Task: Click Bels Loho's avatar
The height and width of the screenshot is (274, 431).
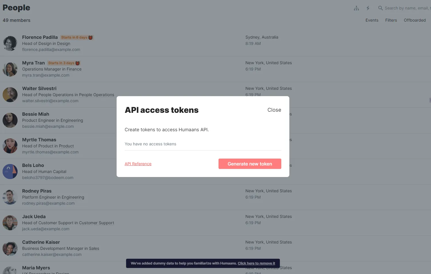Action: (10, 172)
